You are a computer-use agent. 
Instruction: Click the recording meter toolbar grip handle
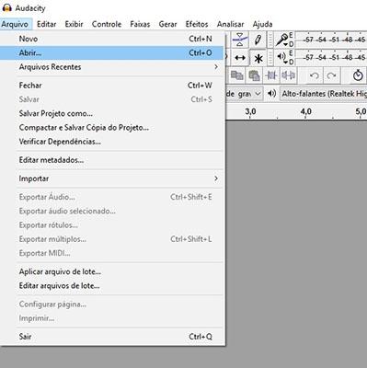click(270, 40)
